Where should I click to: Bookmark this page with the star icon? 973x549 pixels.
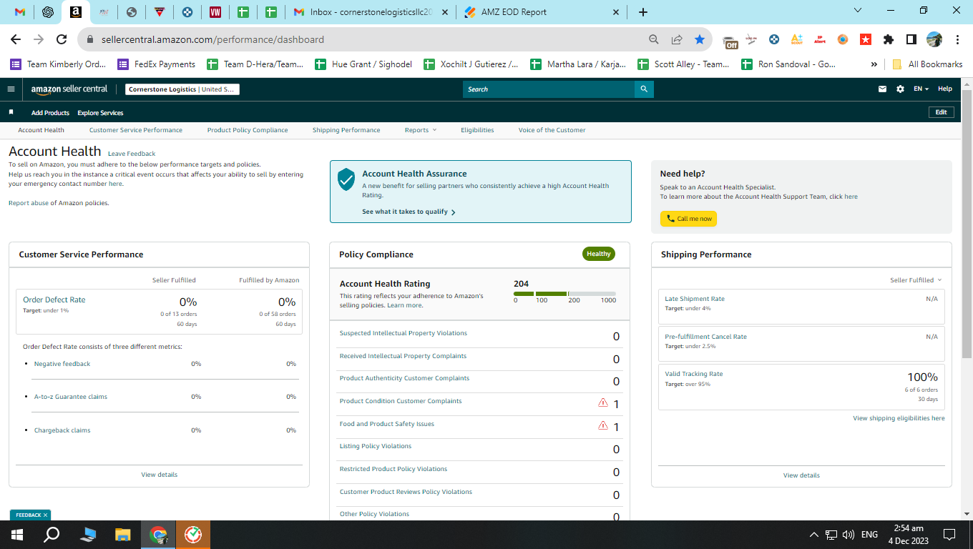[700, 39]
